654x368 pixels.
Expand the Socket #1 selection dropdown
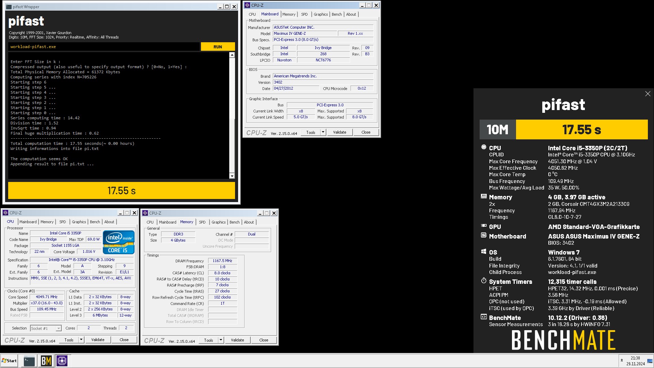point(59,328)
